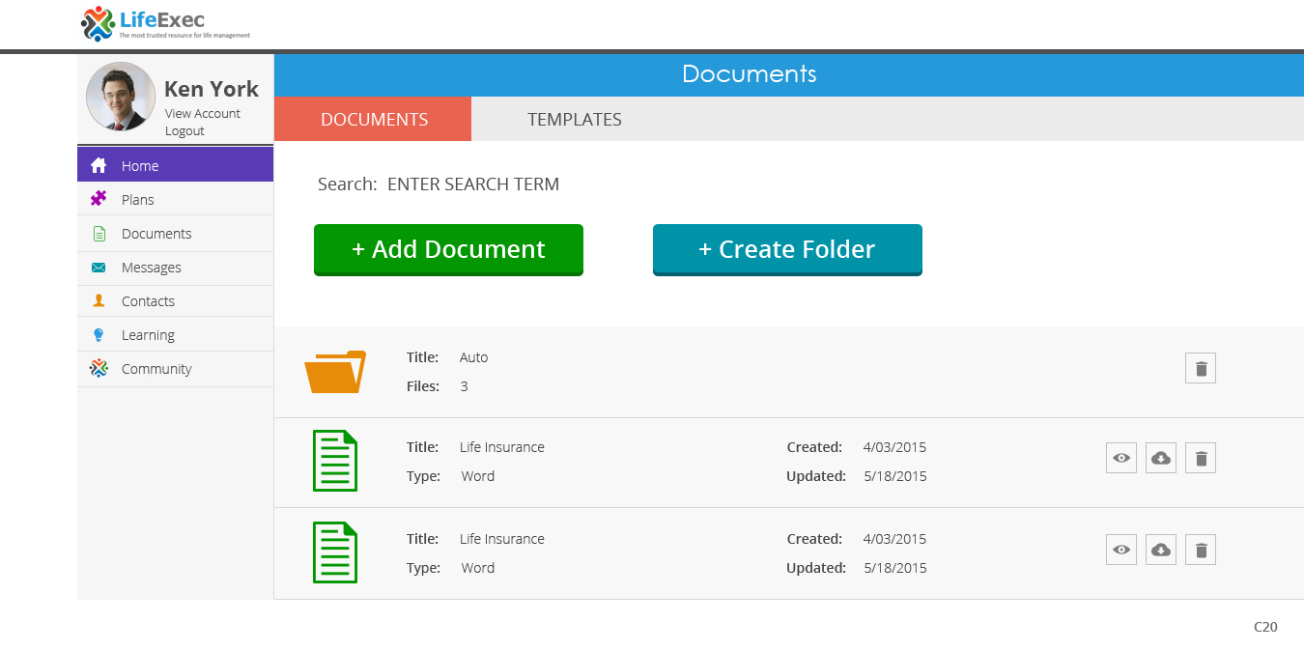The height and width of the screenshot is (651, 1304).
Task: Click the LifeExec logo
Action: click(x=164, y=24)
